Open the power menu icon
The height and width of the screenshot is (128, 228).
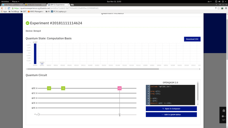tap(223, 1)
